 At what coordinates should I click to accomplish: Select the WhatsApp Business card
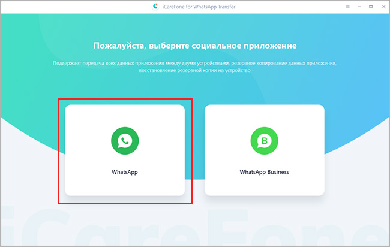[x=265, y=150]
